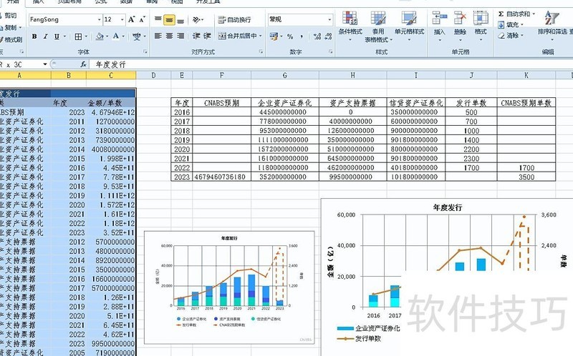The image size is (573, 356).
Task: Open 格式 format cells menu
Action: tap(481, 26)
